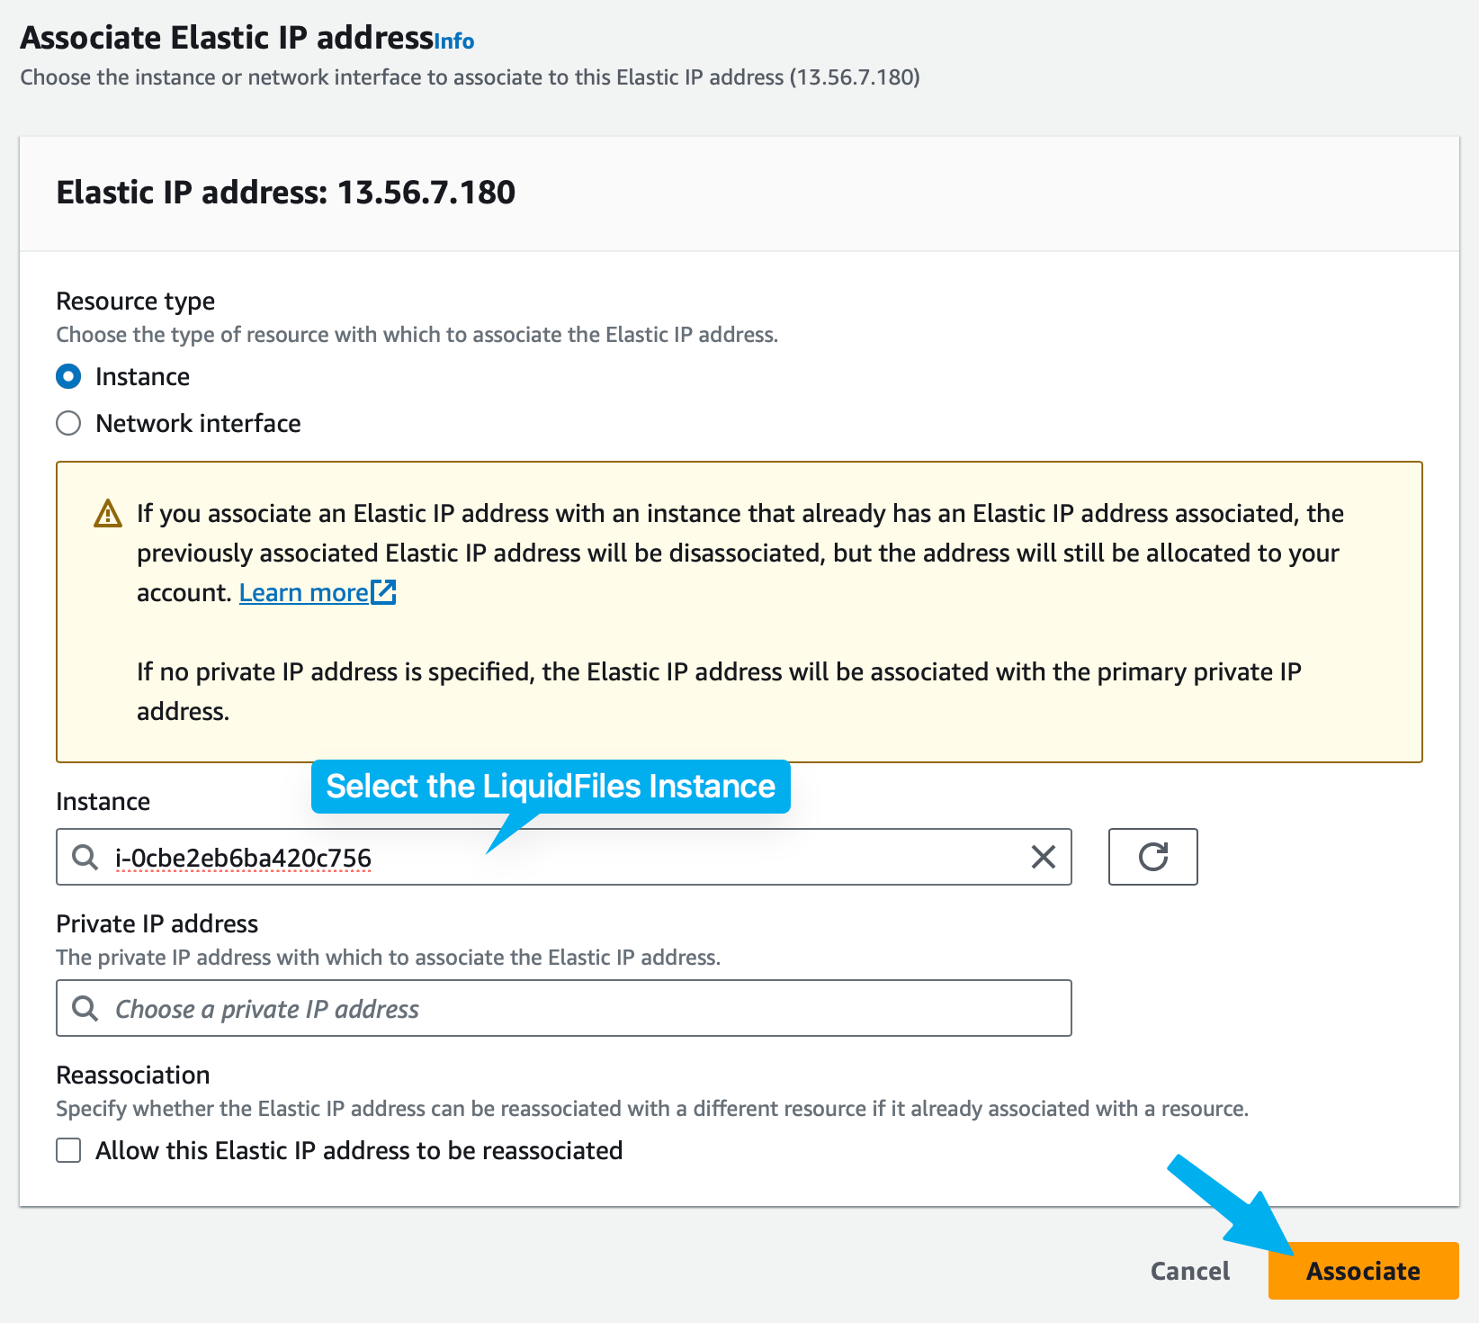Click the Info link next to the page title

click(x=453, y=40)
